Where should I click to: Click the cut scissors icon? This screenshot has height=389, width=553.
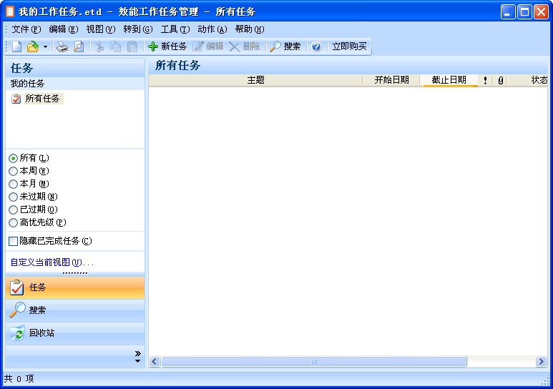pyautogui.click(x=100, y=46)
